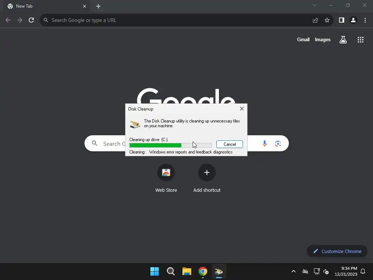Click OneDrive cloud tray icon

pos(305,271)
